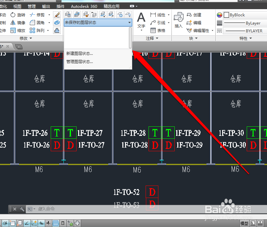
Task: Click the Edit block (编辑) tool
Action: tap(194, 23)
